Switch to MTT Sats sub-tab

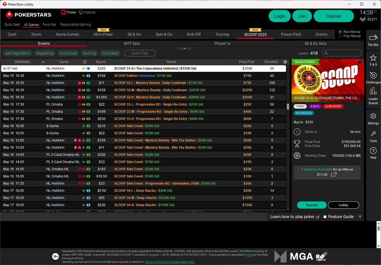132,43
